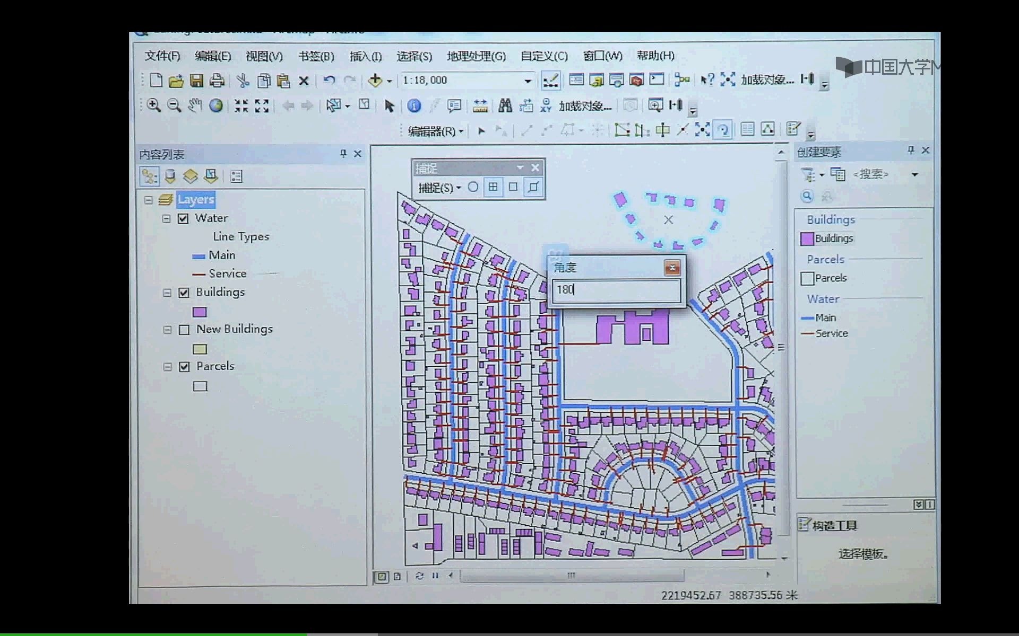The image size is (1019, 636).
Task: Uncheck the Water layer checkbox
Action: [183, 218]
